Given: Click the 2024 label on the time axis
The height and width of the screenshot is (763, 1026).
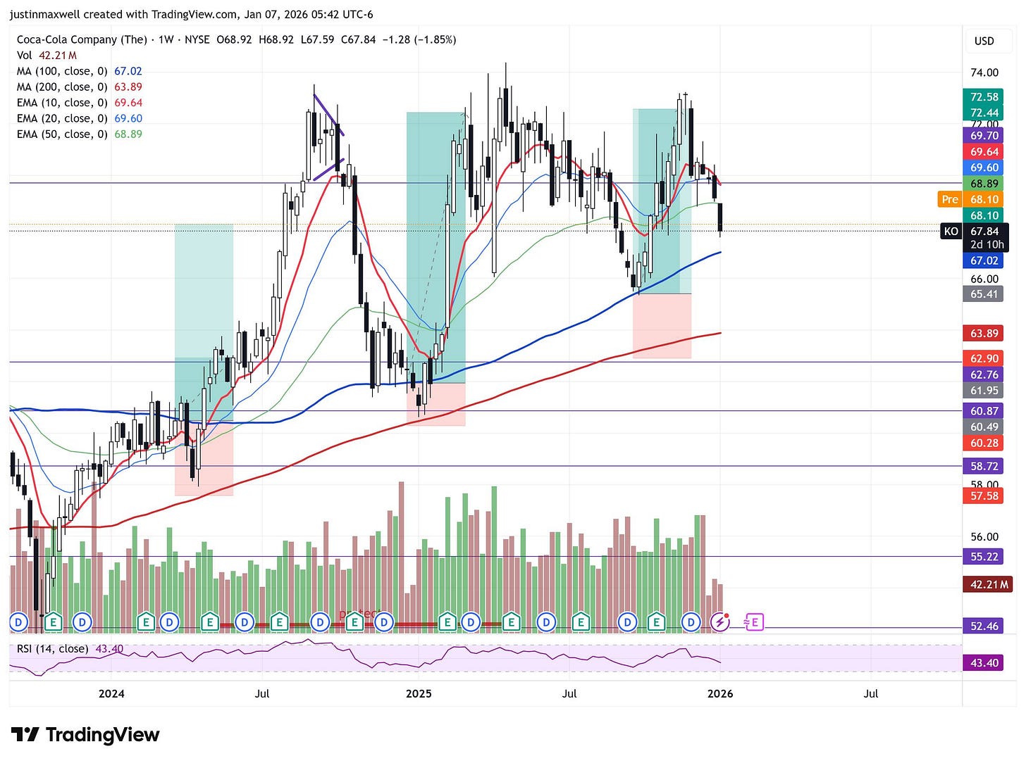Looking at the screenshot, I should coord(111,693).
